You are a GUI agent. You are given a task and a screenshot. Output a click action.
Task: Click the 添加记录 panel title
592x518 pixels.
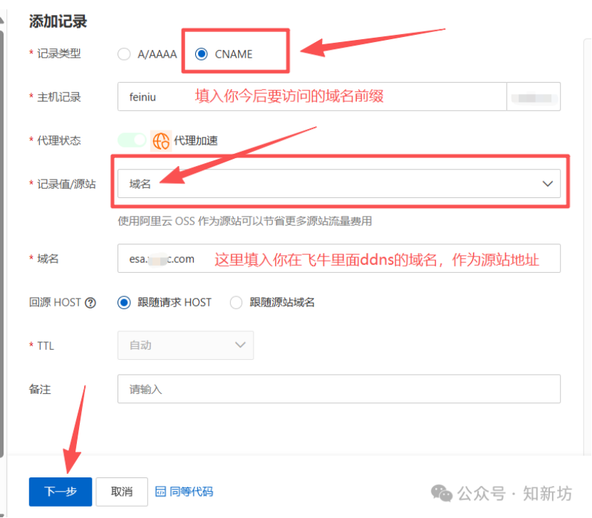click(x=58, y=21)
